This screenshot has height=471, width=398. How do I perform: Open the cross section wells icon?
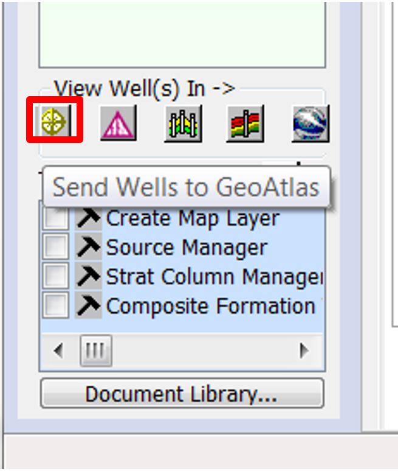point(184,123)
